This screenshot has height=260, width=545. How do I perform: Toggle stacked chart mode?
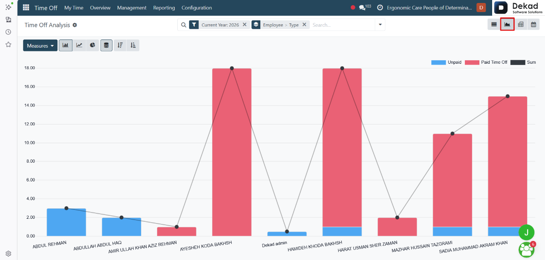click(x=107, y=45)
